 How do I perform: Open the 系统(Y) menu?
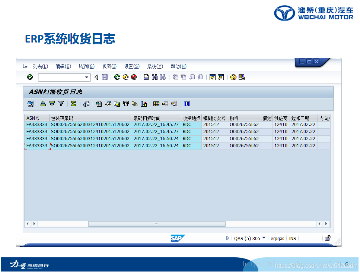point(155,66)
